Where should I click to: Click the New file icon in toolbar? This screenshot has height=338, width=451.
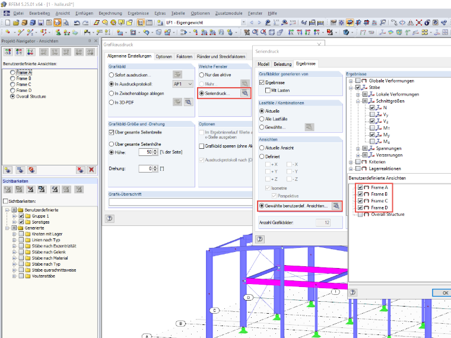point(8,23)
